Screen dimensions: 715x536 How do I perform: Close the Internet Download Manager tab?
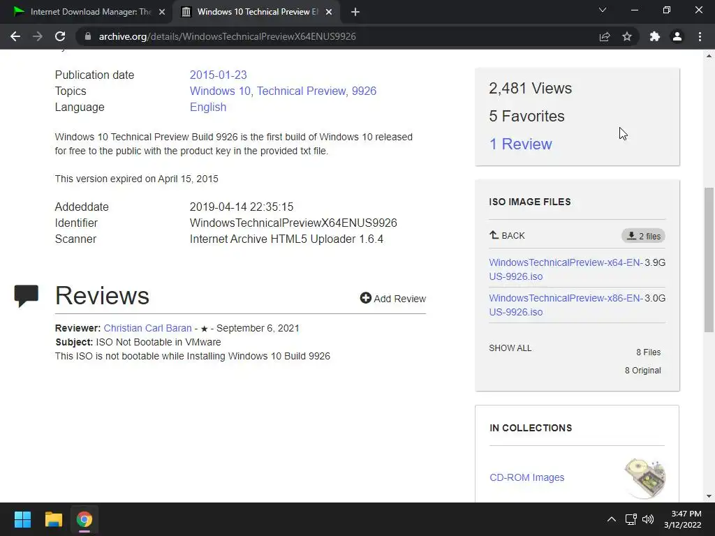(x=162, y=12)
